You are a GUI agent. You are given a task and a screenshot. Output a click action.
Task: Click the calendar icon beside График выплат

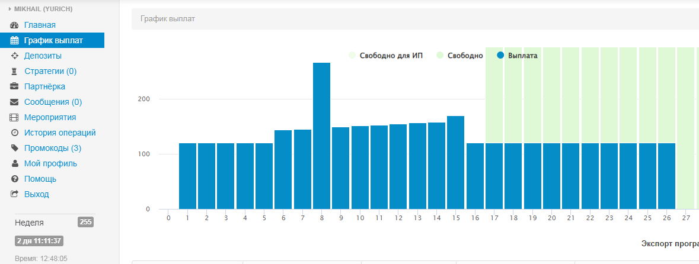[15, 41]
